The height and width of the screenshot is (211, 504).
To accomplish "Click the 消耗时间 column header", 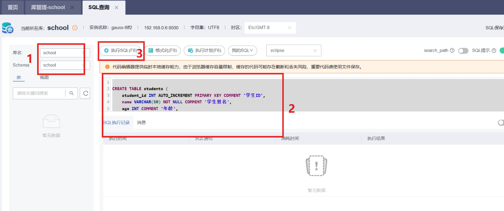I will (290, 139).
